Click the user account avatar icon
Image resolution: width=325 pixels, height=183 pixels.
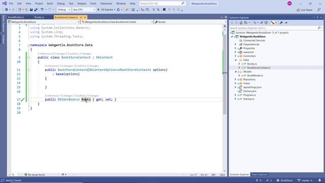tap(289, 4)
